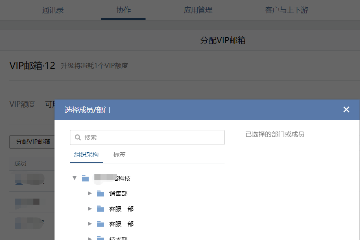
Task: Expand the 客服二部 department
Action: point(90,224)
